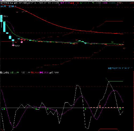Click the 12.03 low price label
Image resolution: width=134 pixels, height=131 pixels.
pyautogui.click(x=17, y=46)
